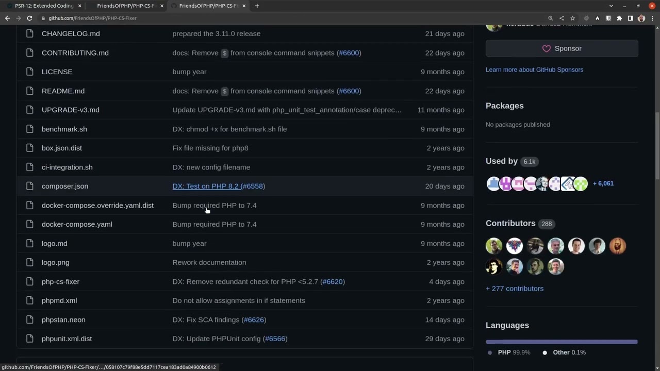Click the first contributor avatar
This screenshot has width=660, height=371.
(494, 246)
